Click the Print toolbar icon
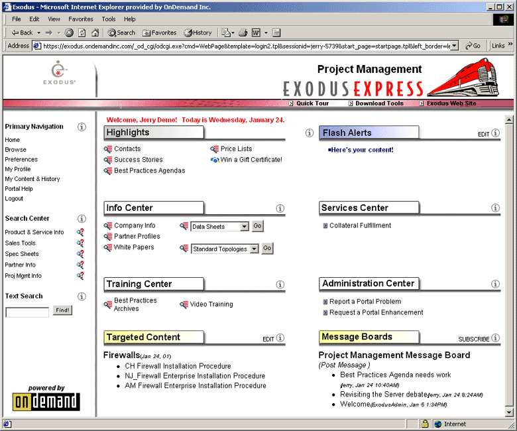 click(x=243, y=32)
